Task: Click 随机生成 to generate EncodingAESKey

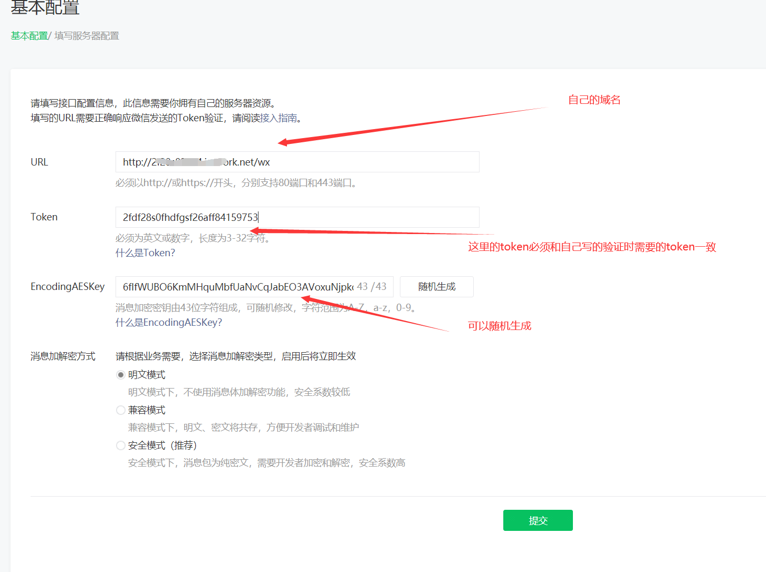Action: pos(436,286)
